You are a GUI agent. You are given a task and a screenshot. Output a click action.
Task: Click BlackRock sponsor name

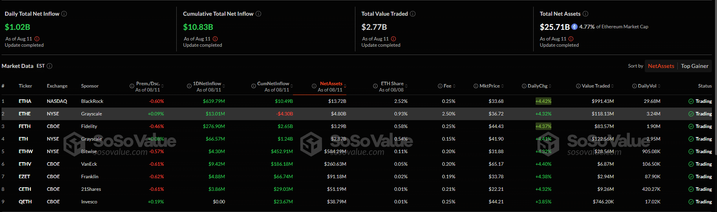pyautogui.click(x=92, y=101)
